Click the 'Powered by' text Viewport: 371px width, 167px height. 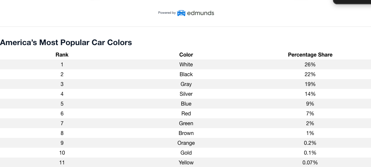coord(167,13)
